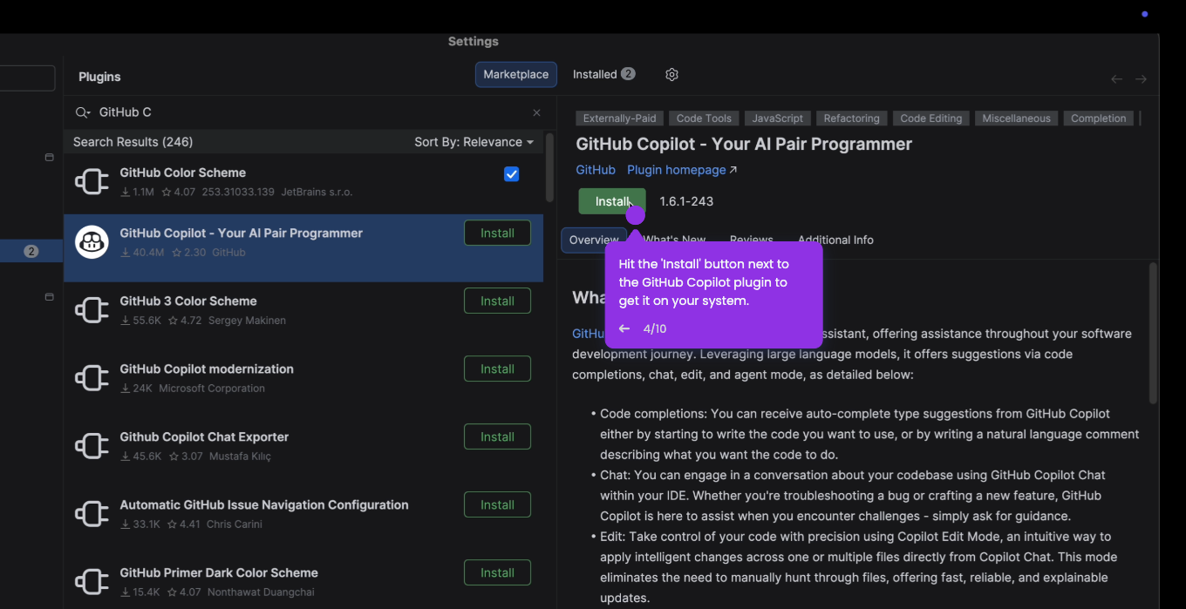Click the GitHub Copilot modernization plugin icon
The height and width of the screenshot is (609, 1186).
click(x=92, y=378)
